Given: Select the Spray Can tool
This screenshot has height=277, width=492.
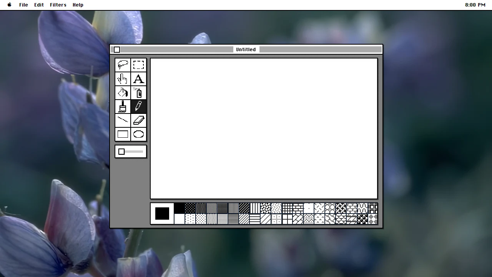Looking at the screenshot, I should click(138, 93).
